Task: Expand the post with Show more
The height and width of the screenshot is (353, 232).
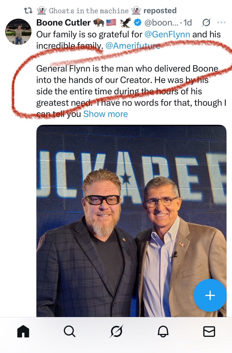Action: tap(105, 114)
